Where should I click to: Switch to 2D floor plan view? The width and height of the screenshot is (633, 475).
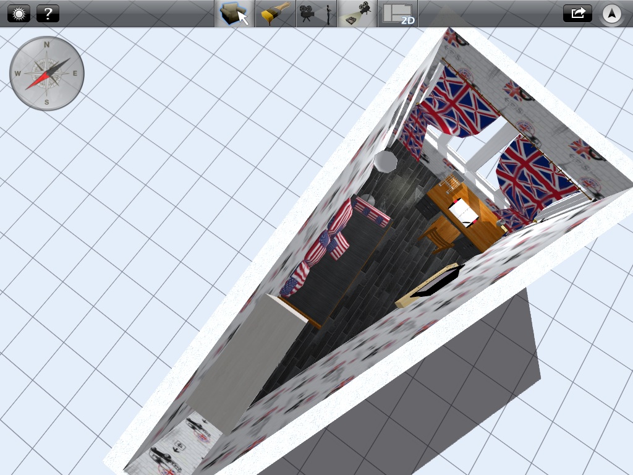397,14
